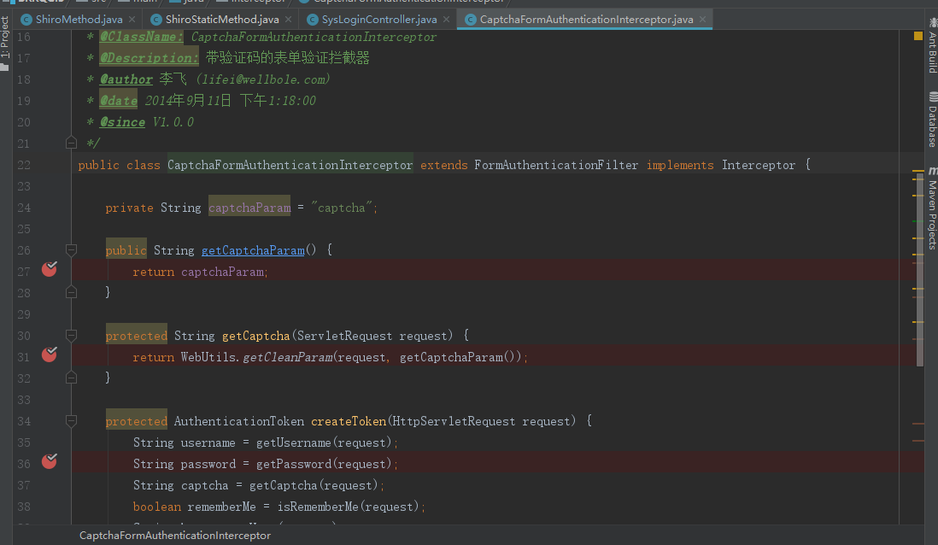Click the yellow inspection status indicator
This screenshot has height=545, width=938.
[x=918, y=37]
